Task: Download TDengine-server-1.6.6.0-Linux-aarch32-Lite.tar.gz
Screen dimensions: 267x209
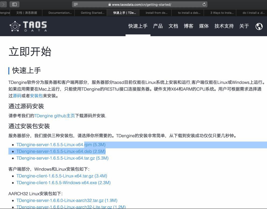Action: (x=71, y=207)
